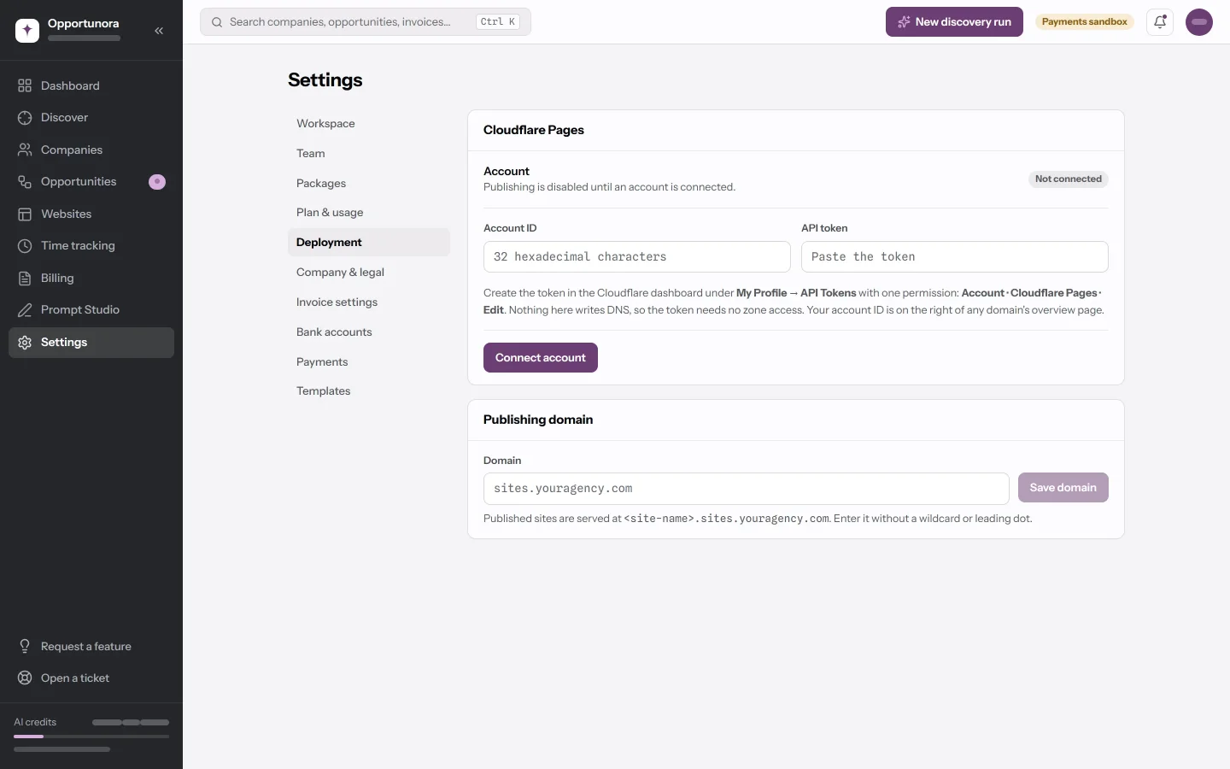Focus the publishing Domain field
Viewport: 1230px width, 769px height.
(747, 489)
